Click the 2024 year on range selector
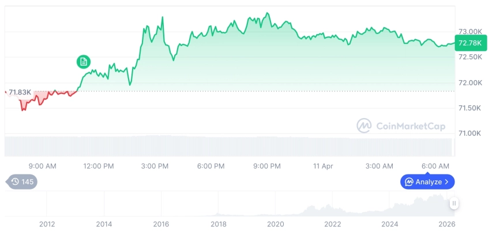This screenshot has width=496, height=231. pyautogui.click(x=390, y=224)
